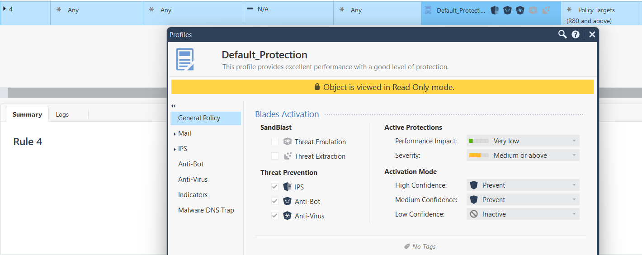This screenshot has height=255, width=642.
Task: Click the IPS icon in rule 4 row
Action: click(x=495, y=10)
